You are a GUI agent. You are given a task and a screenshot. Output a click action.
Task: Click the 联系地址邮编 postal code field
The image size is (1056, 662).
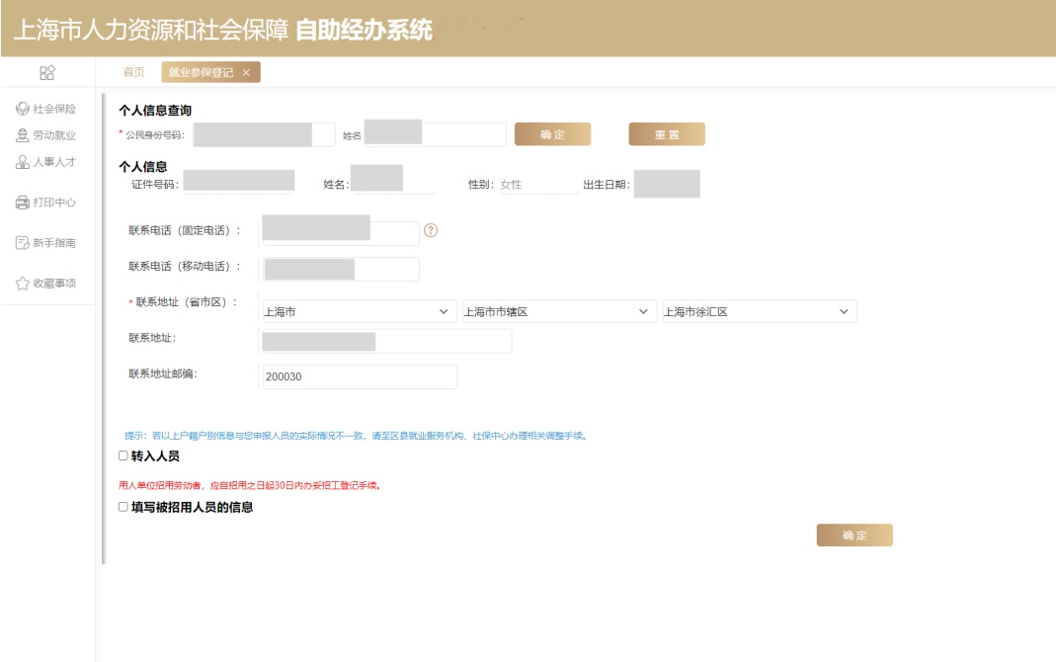[359, 377]
